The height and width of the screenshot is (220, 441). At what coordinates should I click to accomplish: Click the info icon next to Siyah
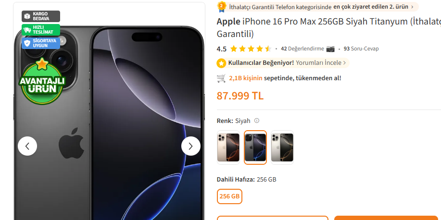(256, 121)
